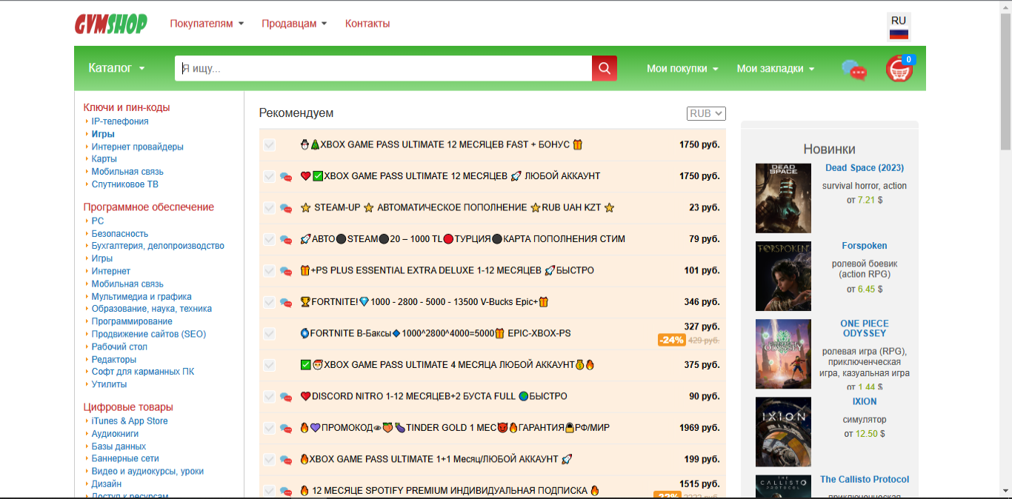Toggle checkmark on FORTNITE V-Bucks Epic row
The image size is (1012, 499).
click(x=269, y=302)
